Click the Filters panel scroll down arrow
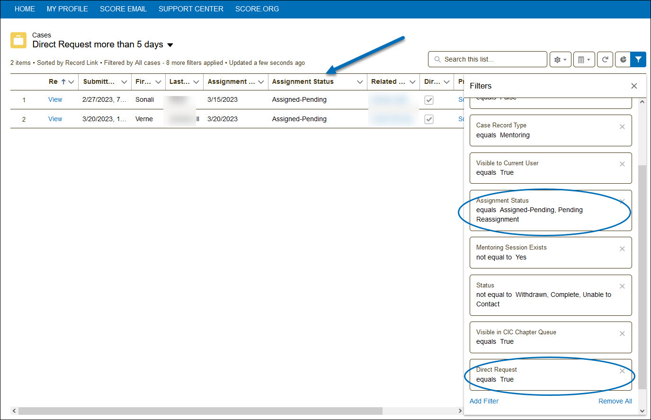 coord(642,411)
